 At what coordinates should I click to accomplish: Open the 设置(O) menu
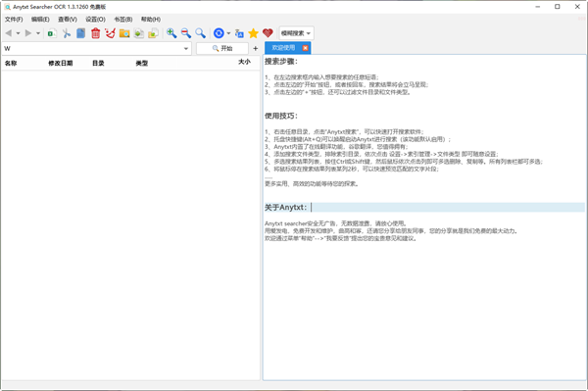[96, 20]
